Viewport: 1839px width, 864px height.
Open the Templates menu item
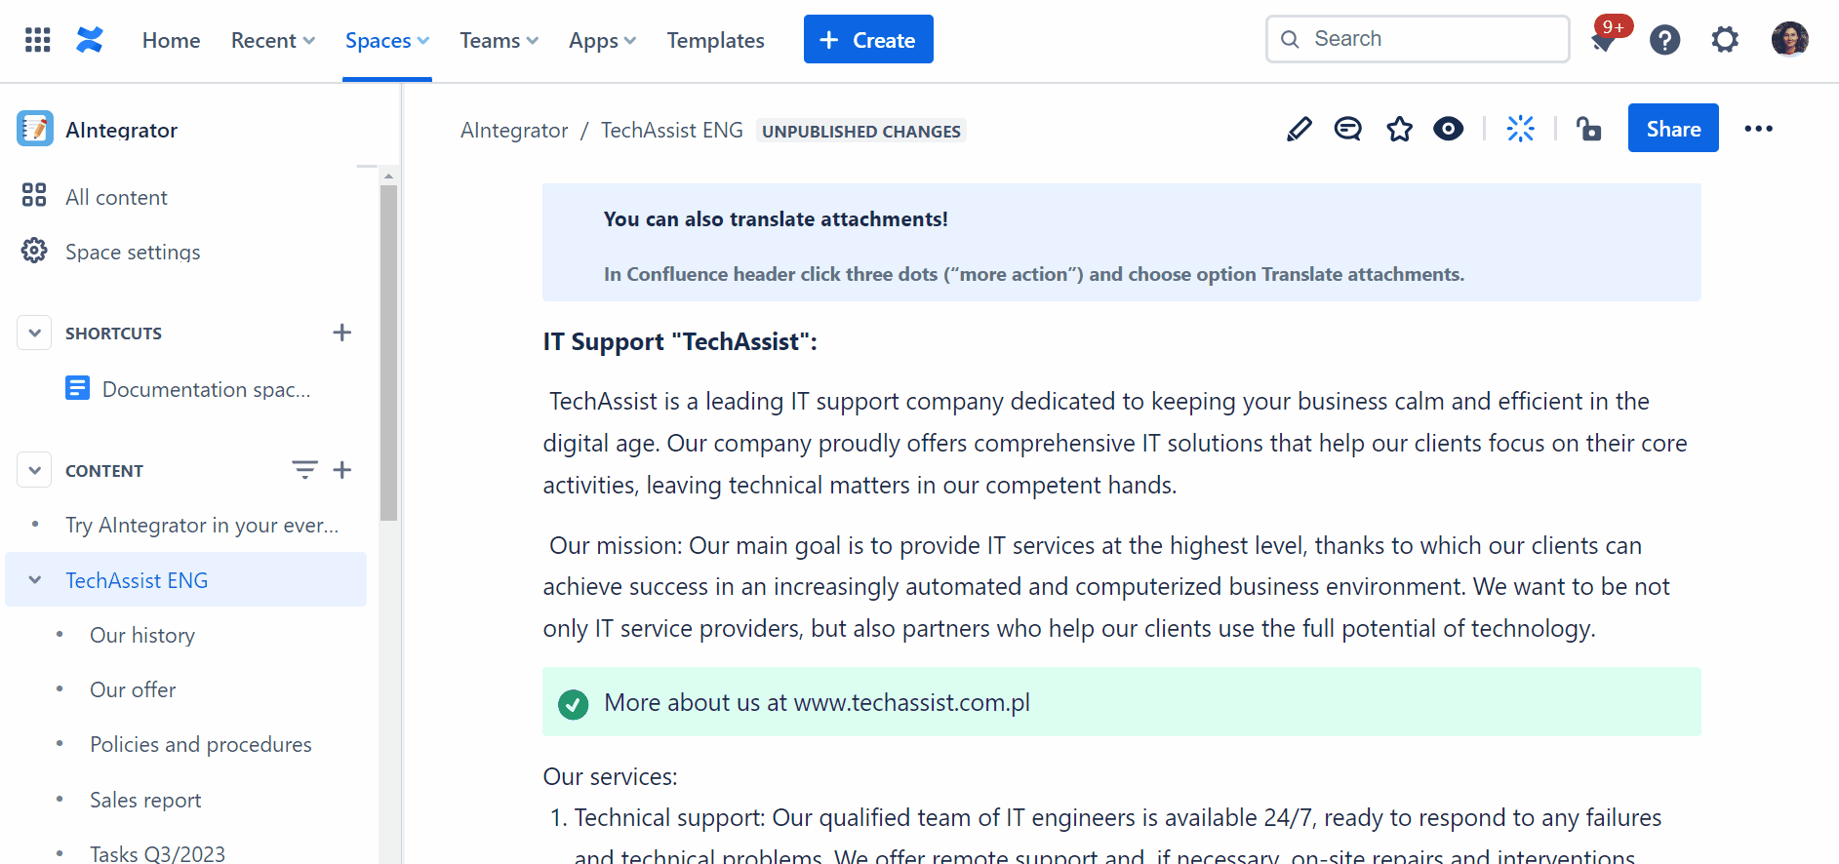[716, 40]
